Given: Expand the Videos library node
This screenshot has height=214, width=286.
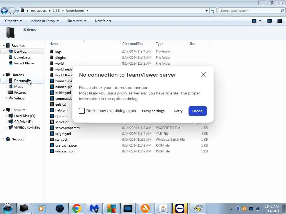Looking at the screenshot, I should tap(7, 98).
